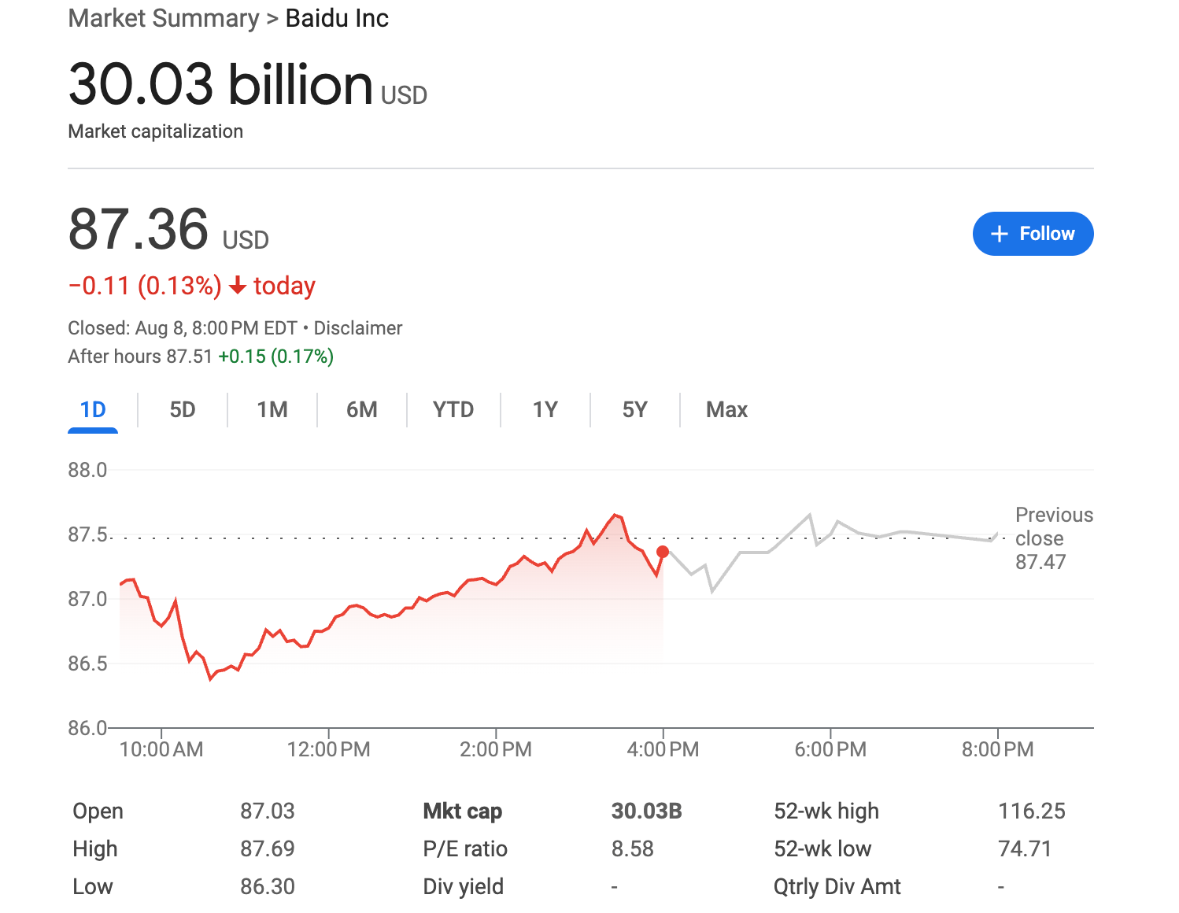The height and width of the screenshot is (913, 1179).
Task: Switch to the 5D chart tab
Action: click(x=183, y=410)
